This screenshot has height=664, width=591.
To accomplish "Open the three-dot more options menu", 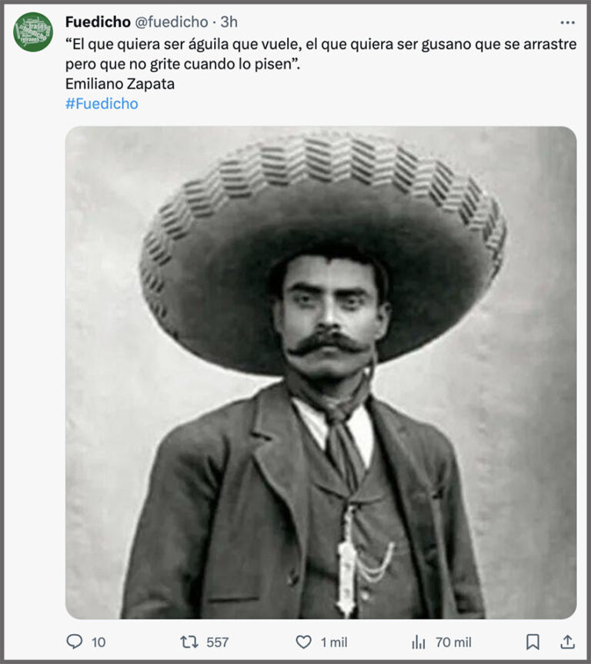I will coord(567,22).
